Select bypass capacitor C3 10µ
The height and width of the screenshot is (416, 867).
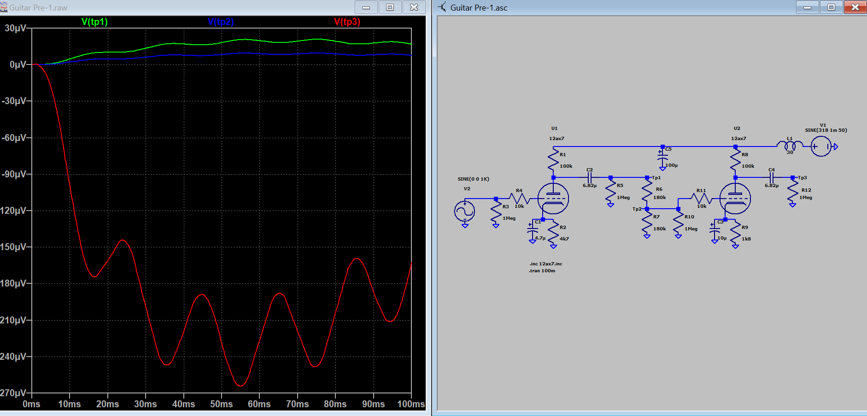pos(715,229)
